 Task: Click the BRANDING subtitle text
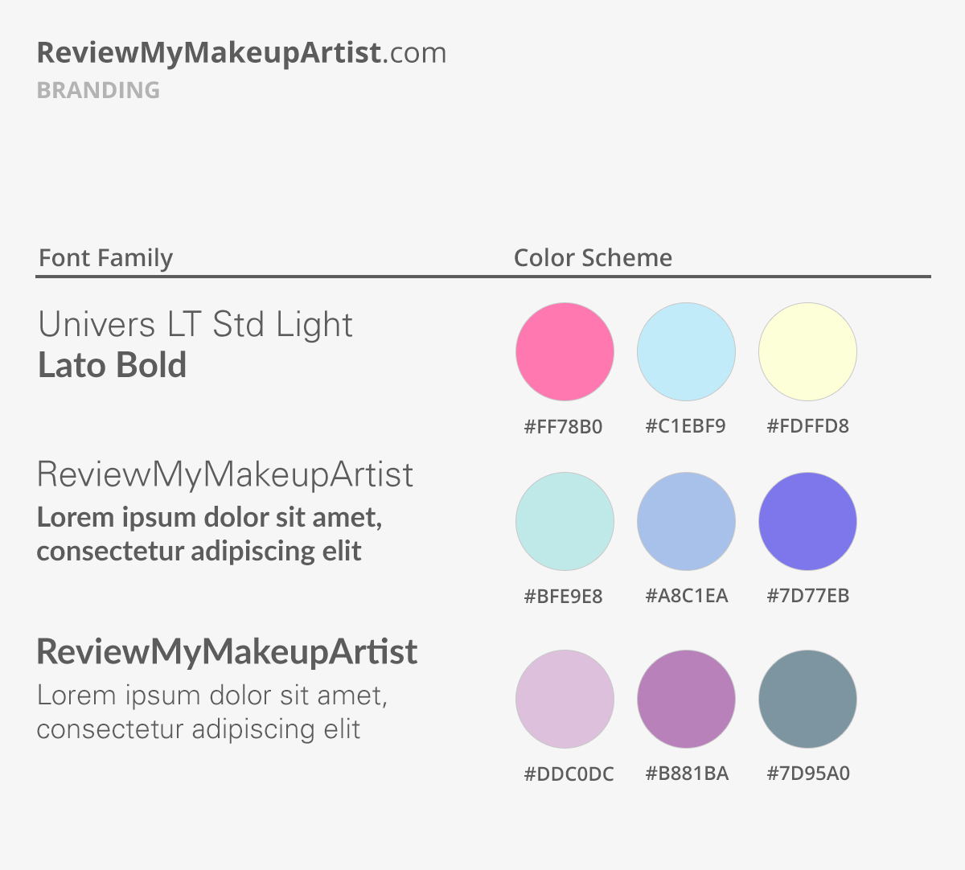coord(98,90)
